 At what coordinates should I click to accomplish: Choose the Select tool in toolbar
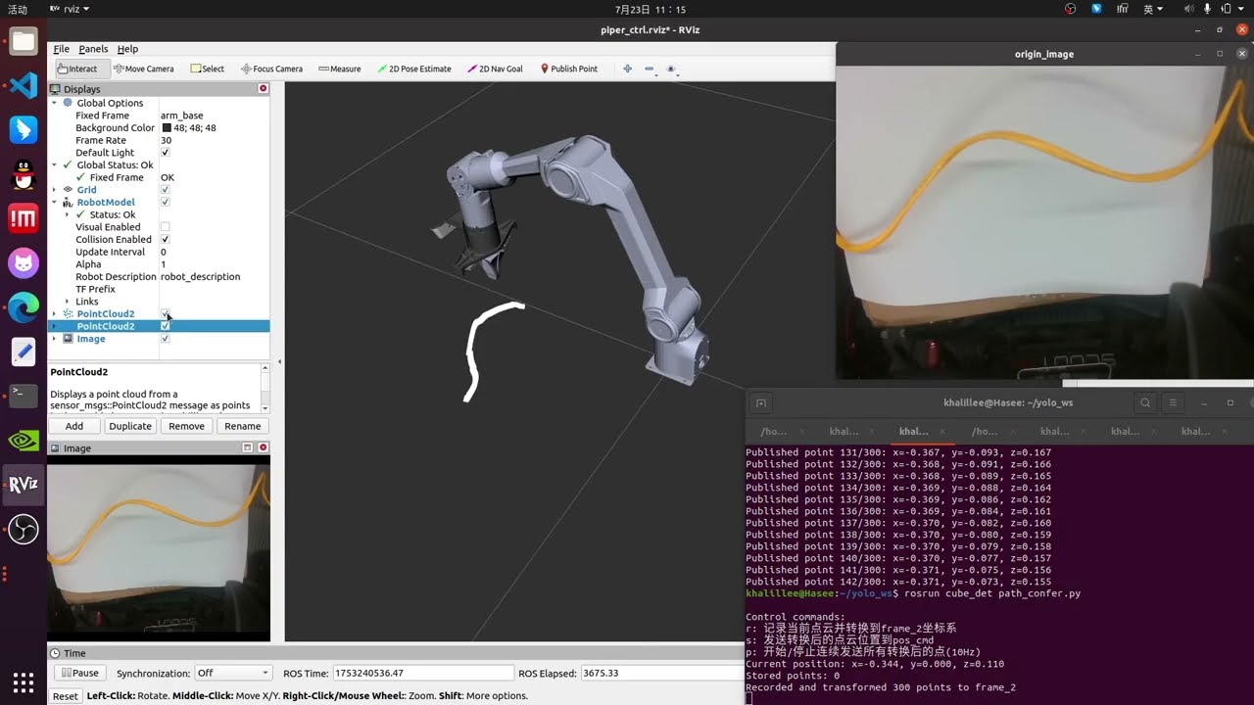tap(207, 69)
